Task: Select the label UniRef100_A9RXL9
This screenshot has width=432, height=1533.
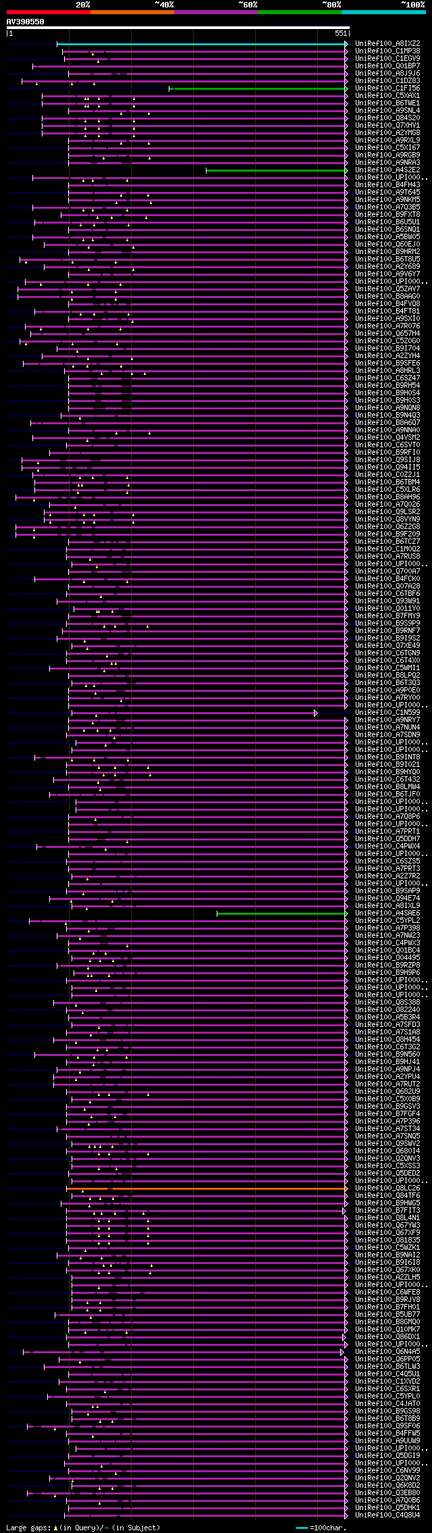Action: [x=387, y=141]
